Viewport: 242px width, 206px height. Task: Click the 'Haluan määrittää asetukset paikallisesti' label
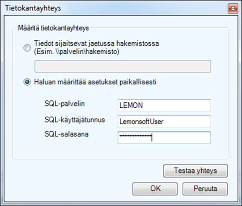(x=95, y=82)
